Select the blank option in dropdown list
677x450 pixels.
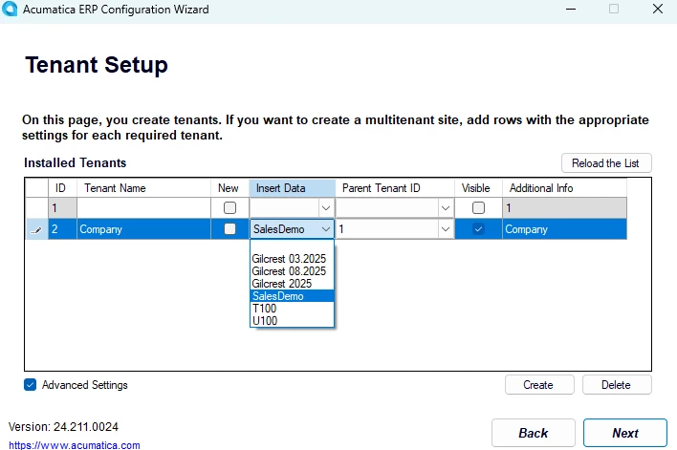click(292, 246)
